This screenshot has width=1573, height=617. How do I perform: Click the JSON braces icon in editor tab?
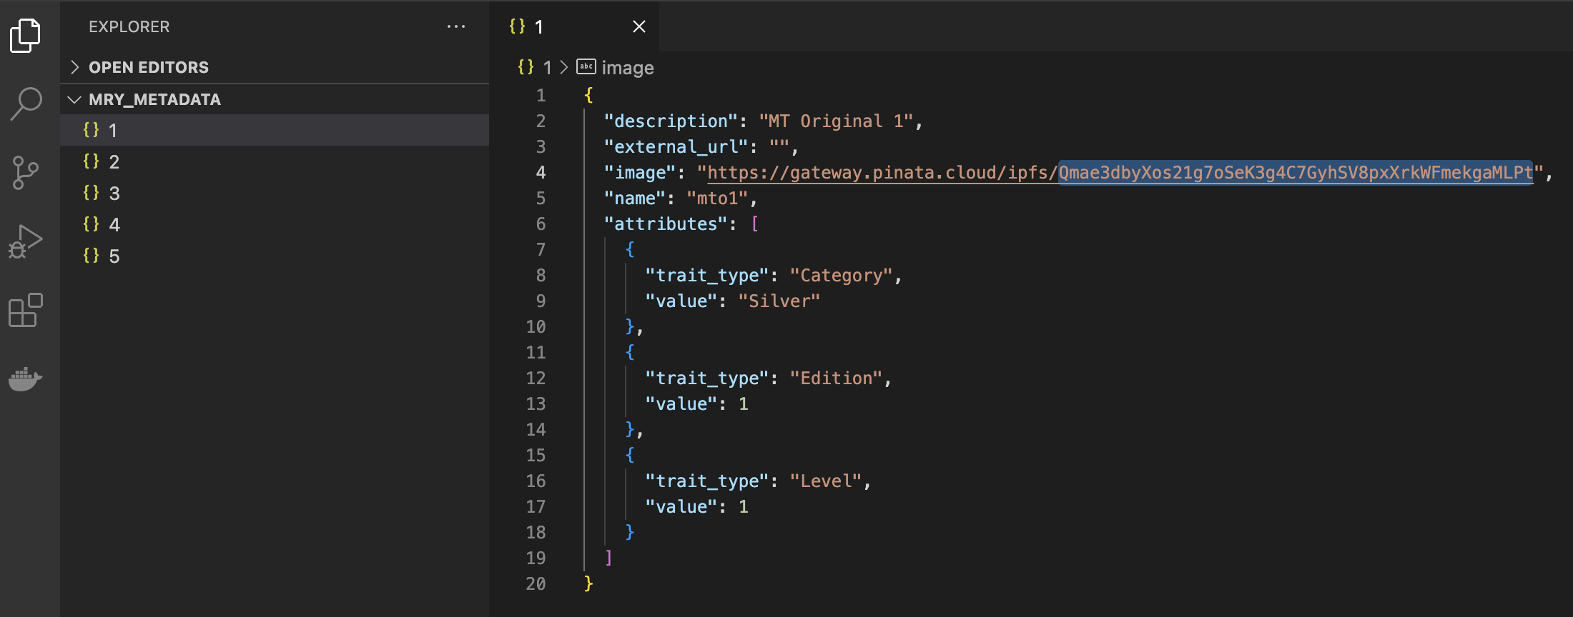click(517, 26)
